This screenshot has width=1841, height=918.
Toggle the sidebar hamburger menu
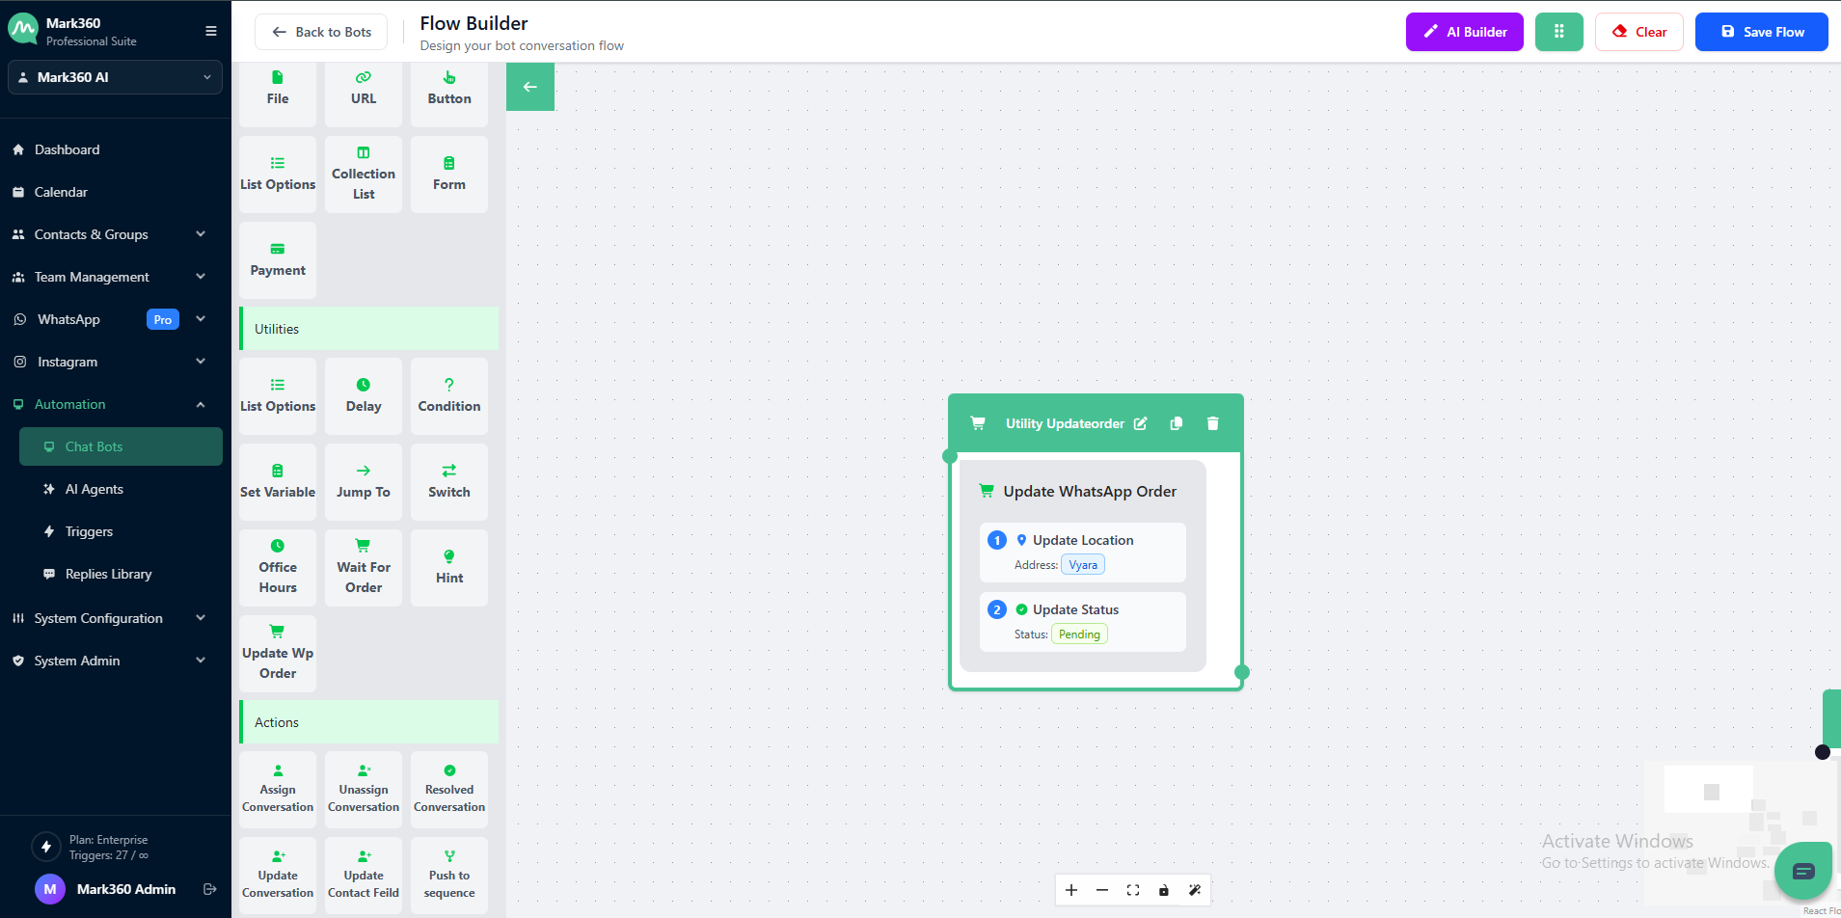click(211, 31)
